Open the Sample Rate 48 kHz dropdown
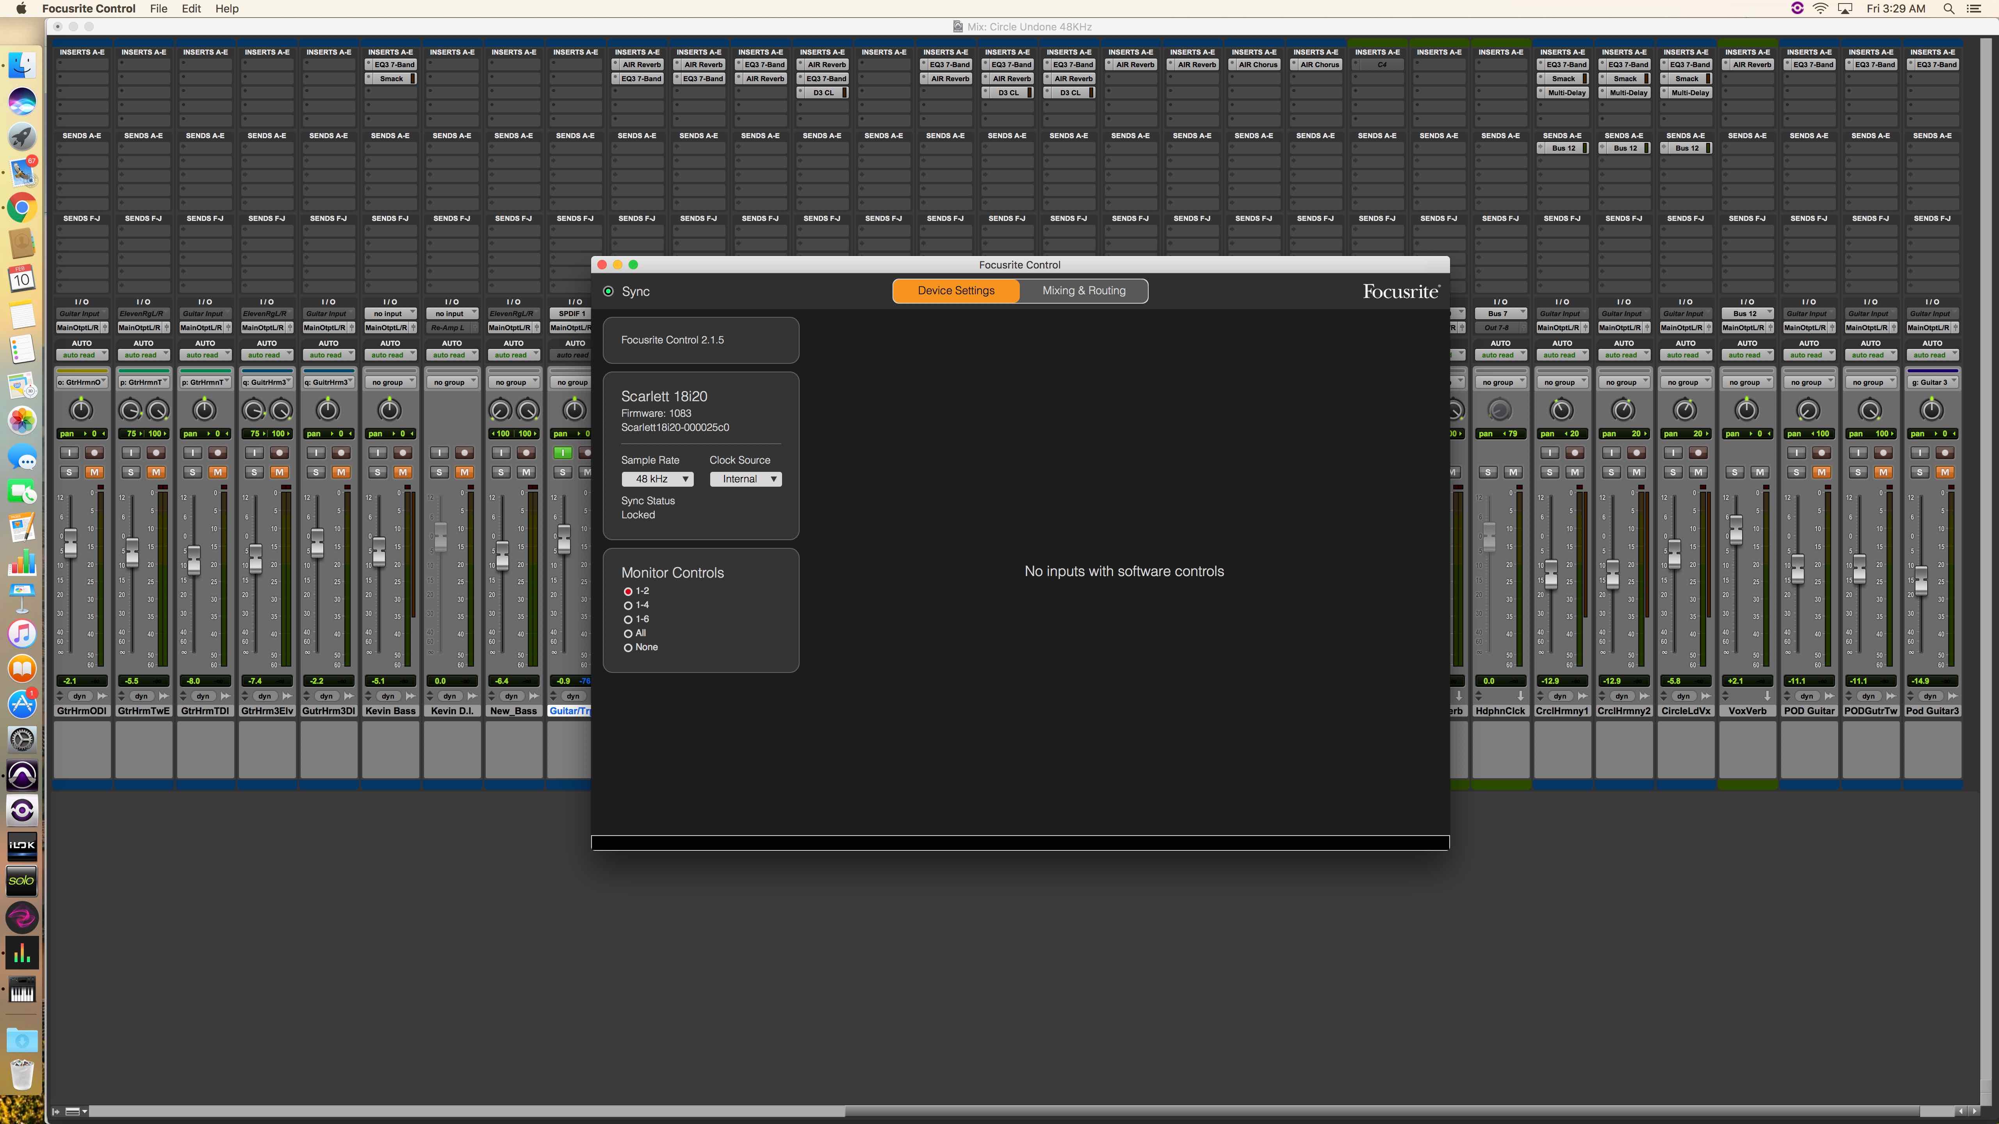This screenshot has height=1124, width=1999. (657, 478)
